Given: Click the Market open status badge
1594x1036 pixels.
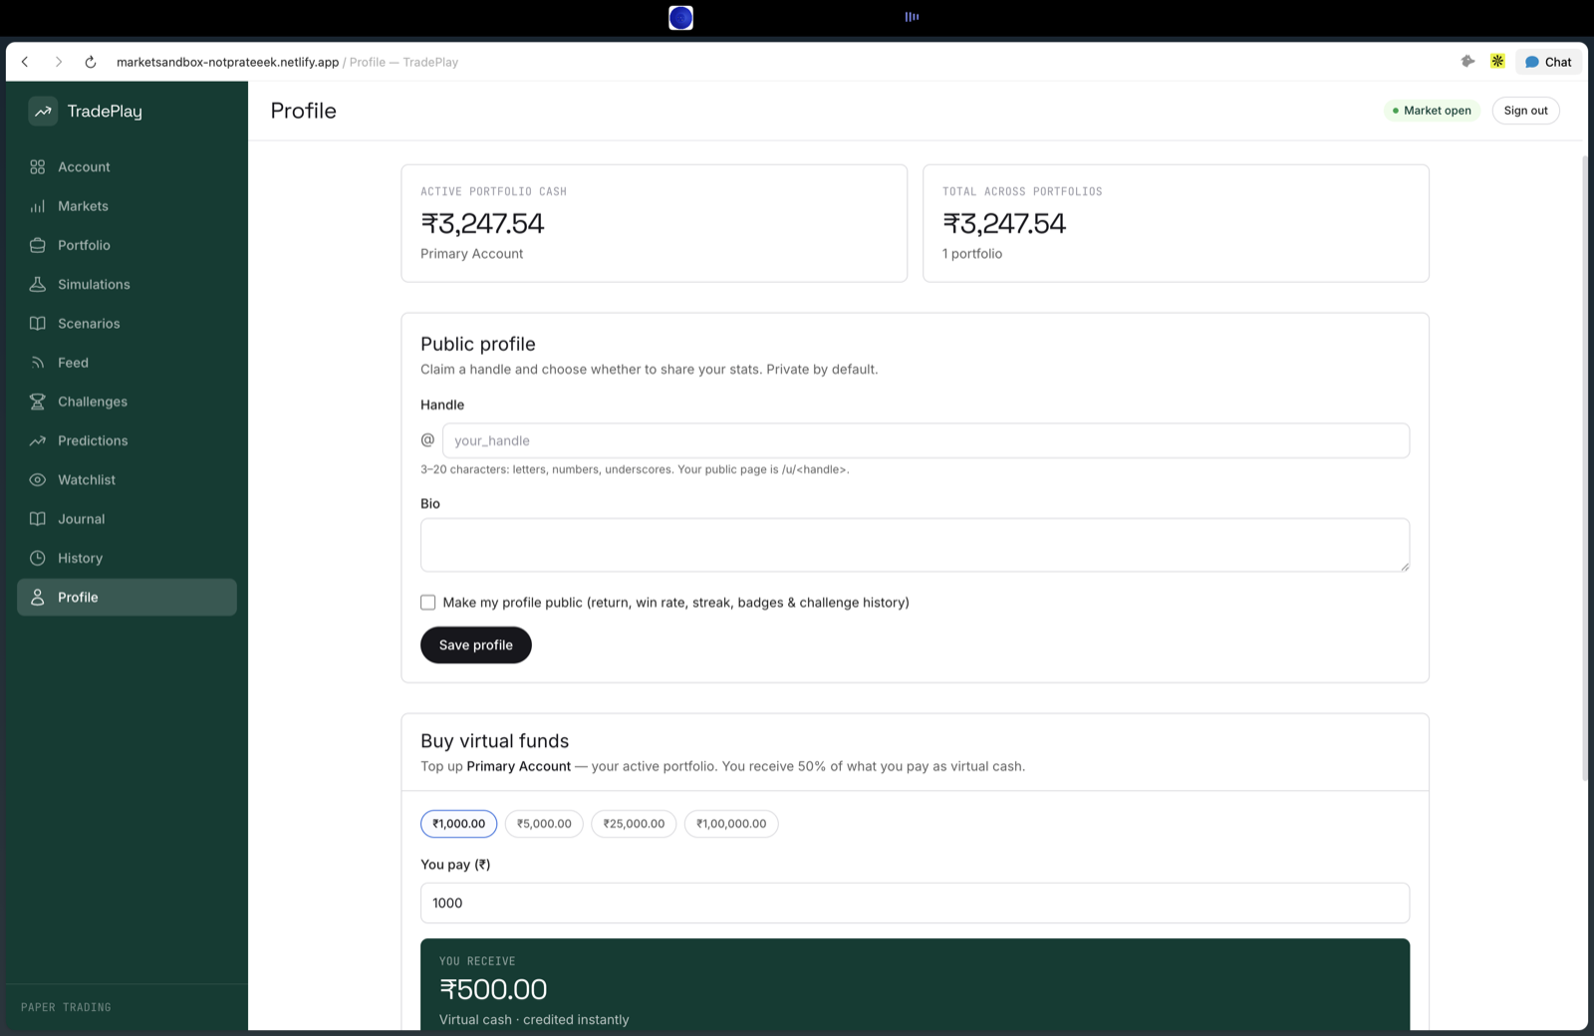Looking at the screenshot, I should coord(1433,111).
